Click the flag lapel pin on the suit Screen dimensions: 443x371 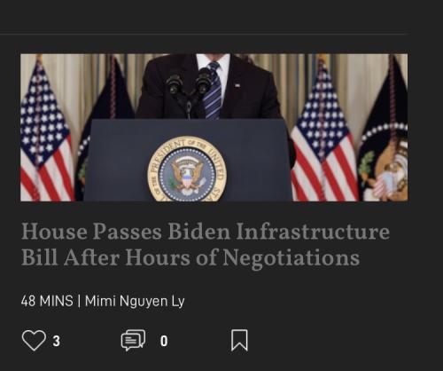(237, 85)
